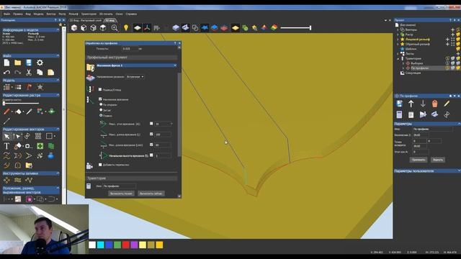The width and height of the screenshot is (461, 259).
Task: Open the Справка menu
Action: 131,14
